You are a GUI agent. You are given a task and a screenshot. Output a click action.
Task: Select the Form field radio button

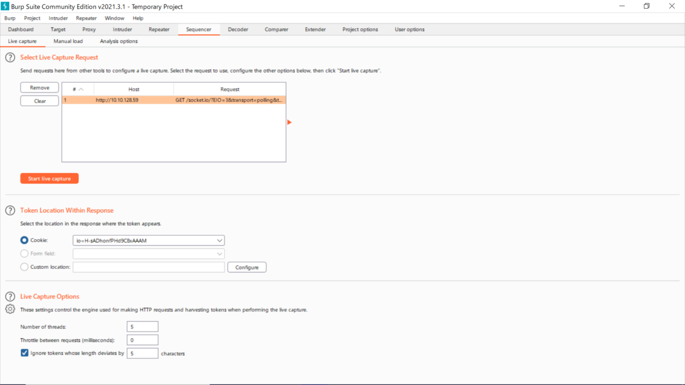[x=24, y=254]
